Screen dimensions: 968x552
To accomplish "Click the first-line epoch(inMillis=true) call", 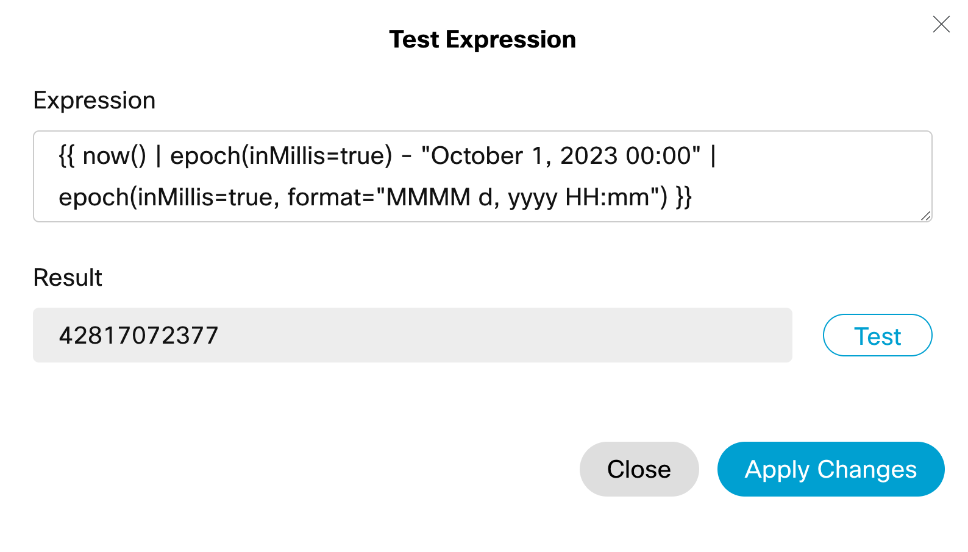I will pyautogui.click(x=281, y=156).
